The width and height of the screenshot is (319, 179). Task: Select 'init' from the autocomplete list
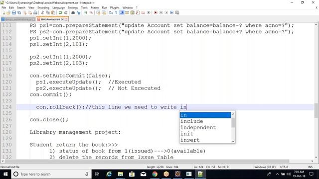click(x=205, y=134)
